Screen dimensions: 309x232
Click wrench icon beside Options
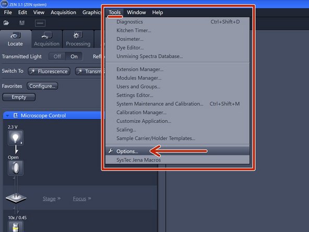[x=111, y=151]
